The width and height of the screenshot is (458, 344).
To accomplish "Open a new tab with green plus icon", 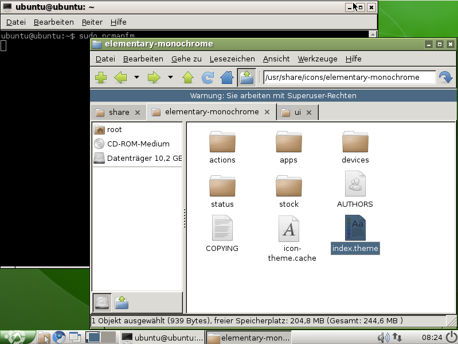I will pos(100,78).
